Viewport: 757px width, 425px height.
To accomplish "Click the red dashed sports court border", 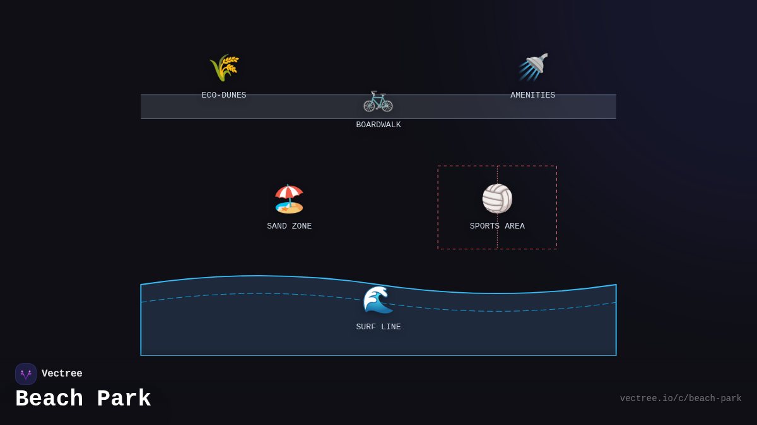I will tap(438, 208).
